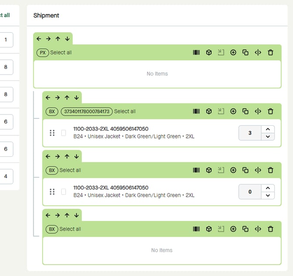
Task: Click the down arrow above the last BX box
Action: pyautogui.click(x=77, y=215)
